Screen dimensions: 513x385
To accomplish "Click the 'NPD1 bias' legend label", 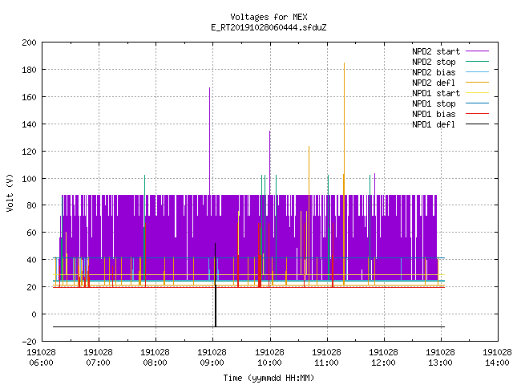I will (x=434, y=114).
